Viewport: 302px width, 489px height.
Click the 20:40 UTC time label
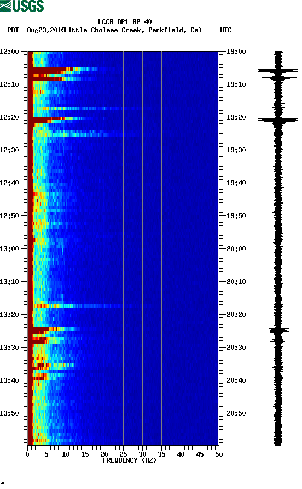pyautogui.click(x=236, y=380)
